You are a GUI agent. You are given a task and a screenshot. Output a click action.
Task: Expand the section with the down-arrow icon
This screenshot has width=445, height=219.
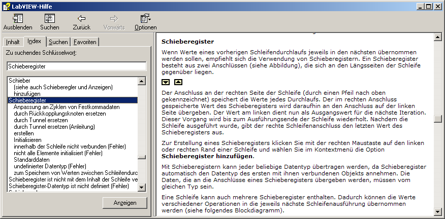coord(166,82)
